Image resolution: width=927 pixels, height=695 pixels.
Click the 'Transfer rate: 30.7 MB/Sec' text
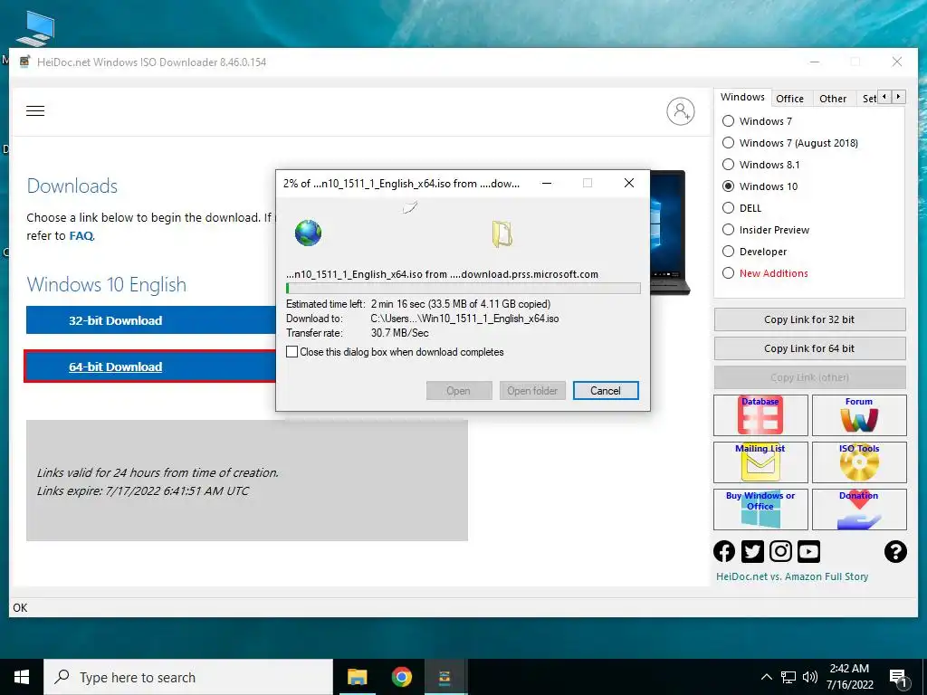click(358, 333)
